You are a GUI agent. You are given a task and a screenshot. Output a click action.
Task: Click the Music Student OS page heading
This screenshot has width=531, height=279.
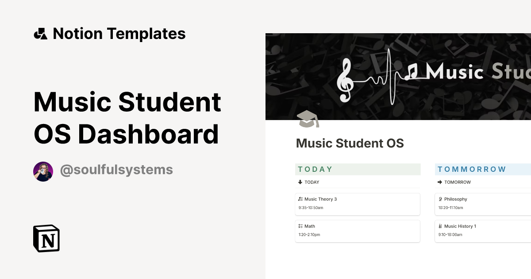(350, 143)
